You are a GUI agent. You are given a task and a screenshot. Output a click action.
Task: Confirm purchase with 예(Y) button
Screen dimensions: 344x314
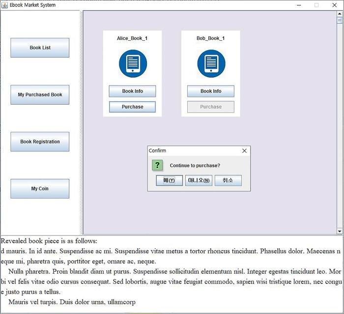169,181
